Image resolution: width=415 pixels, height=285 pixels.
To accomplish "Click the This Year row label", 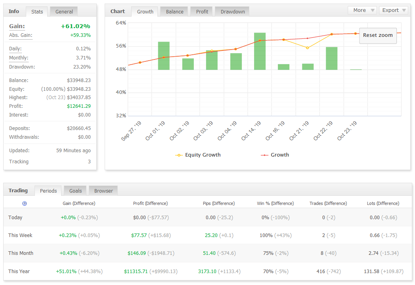I will click(19, 271).
